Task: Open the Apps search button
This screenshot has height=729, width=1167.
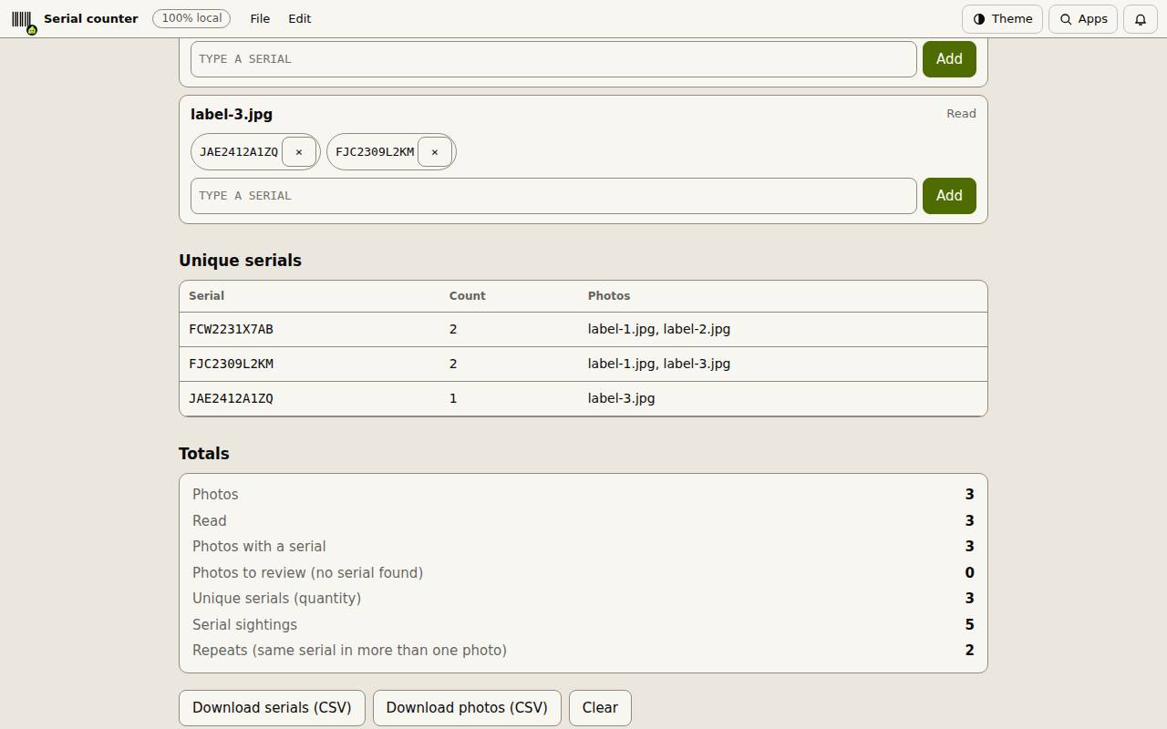Action: tap(1083, 19)
